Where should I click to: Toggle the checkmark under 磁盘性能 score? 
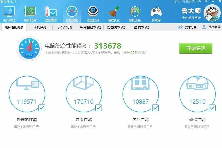click(212, 108)
